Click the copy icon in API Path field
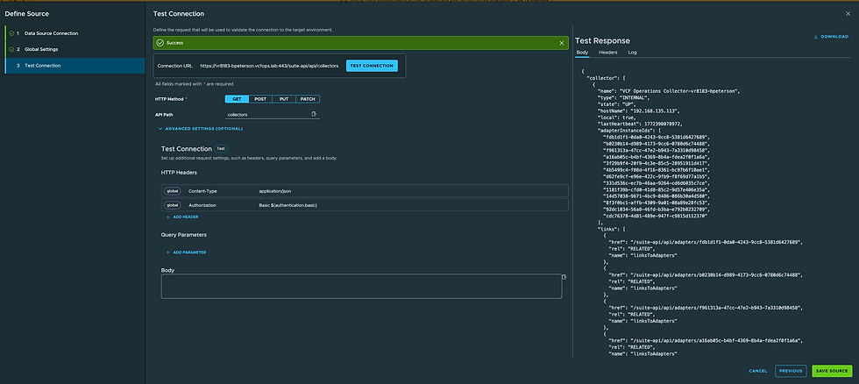 314,114
